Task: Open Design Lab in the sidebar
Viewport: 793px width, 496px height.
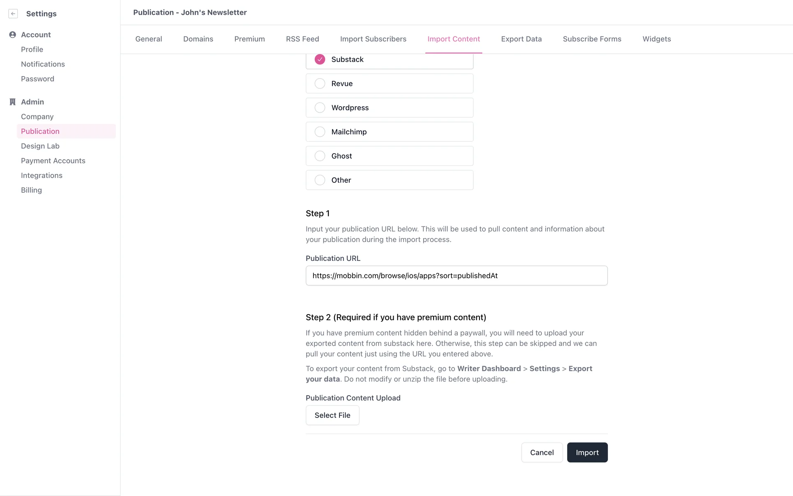Action: pos(40,146)
